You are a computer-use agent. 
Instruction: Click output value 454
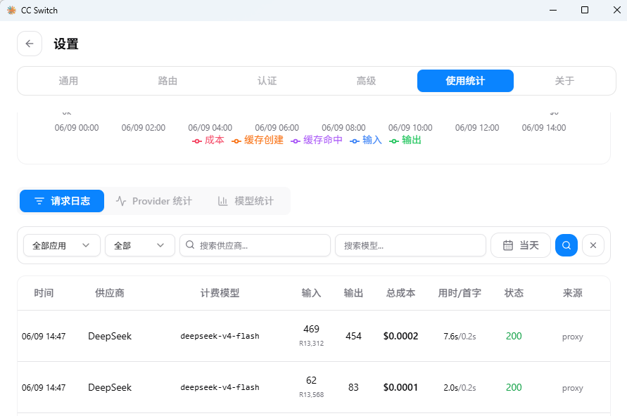353,336
